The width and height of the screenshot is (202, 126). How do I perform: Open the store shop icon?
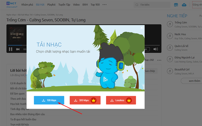pos(176,5)
